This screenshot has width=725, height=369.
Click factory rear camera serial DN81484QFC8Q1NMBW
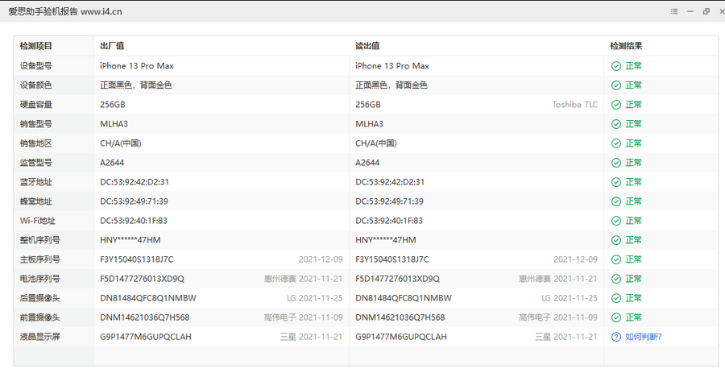tap(148, 298)
